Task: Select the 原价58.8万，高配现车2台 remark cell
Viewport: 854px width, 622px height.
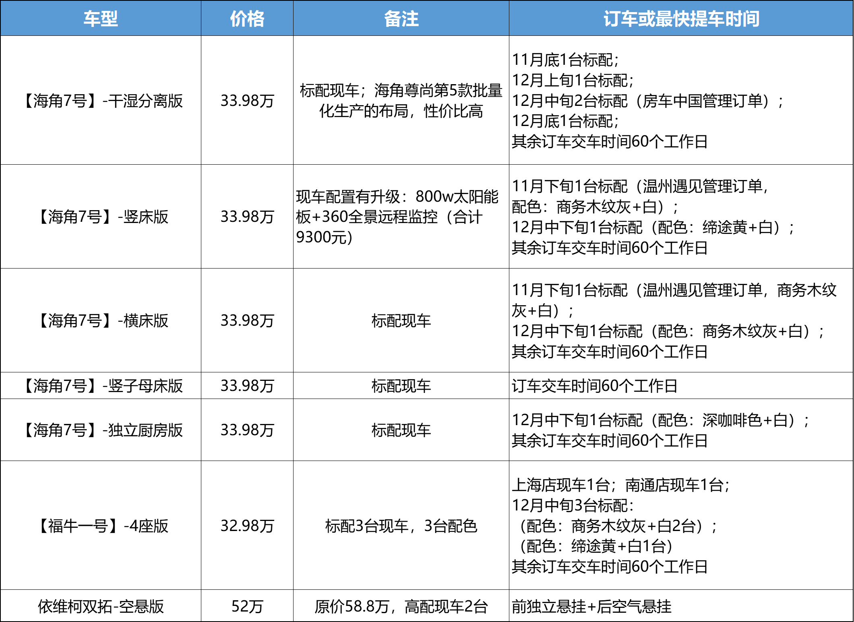Action: 401,606
